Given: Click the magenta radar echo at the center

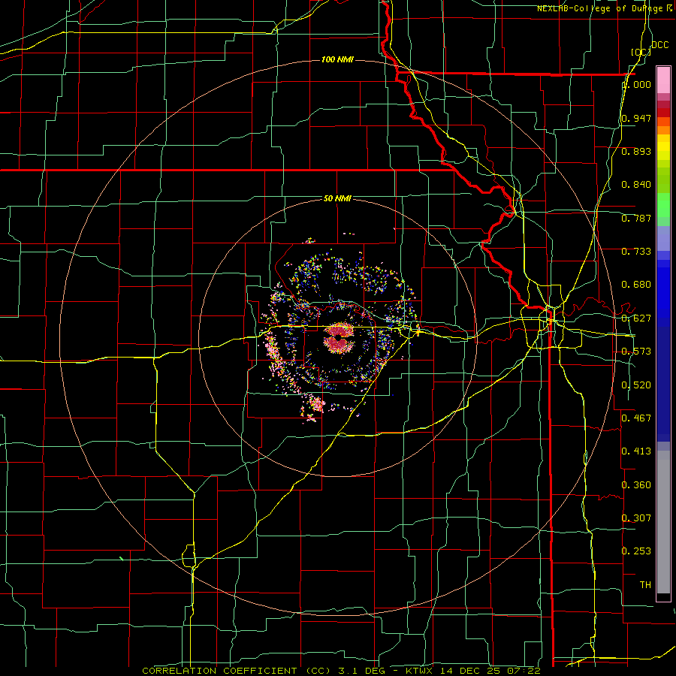Looking at the screenshot, I should pos(339,339).
